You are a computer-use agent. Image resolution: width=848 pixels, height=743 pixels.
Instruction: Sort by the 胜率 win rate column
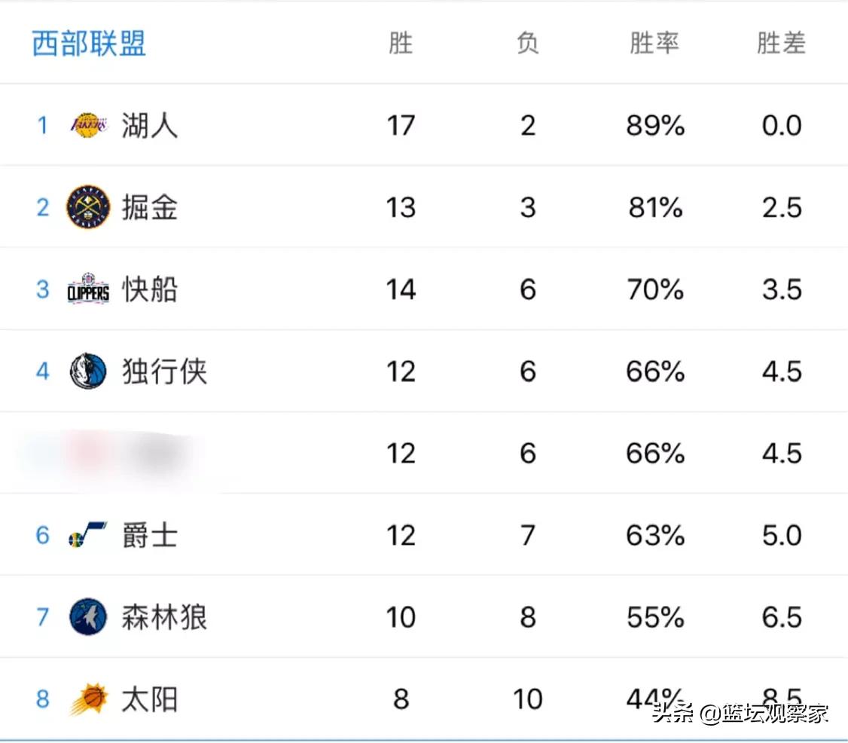tap(654, 44)
